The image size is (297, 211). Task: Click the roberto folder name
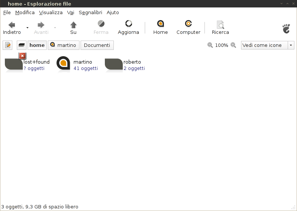[x=132, y=62]
